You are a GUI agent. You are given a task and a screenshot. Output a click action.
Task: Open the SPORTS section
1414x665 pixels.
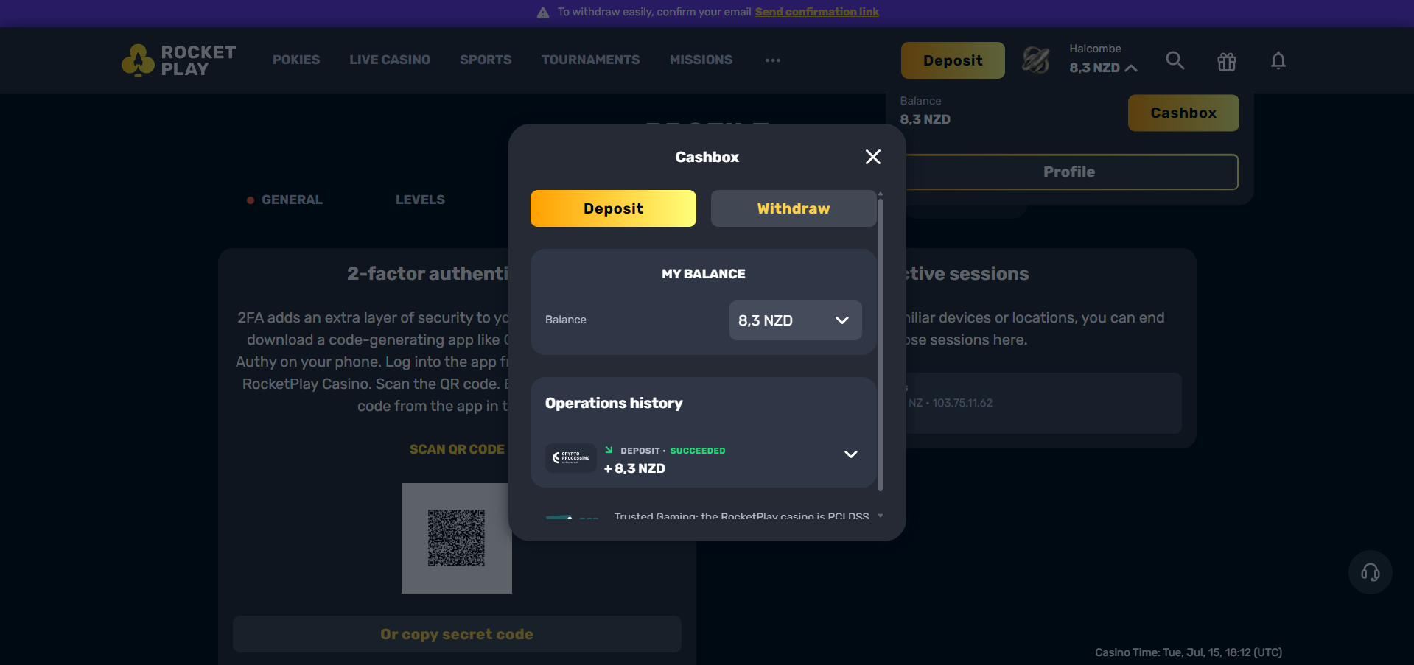tap(486, 60)
